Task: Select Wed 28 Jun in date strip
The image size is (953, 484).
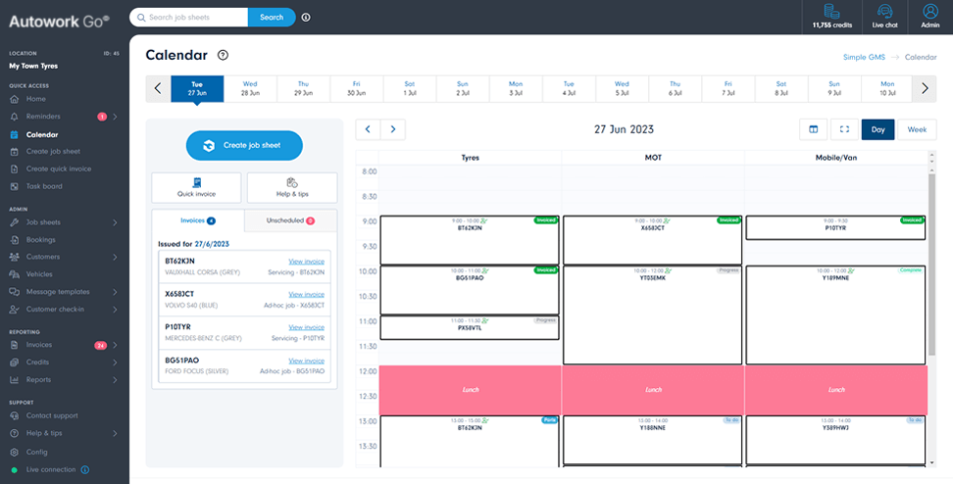Action: coord(250,88)
